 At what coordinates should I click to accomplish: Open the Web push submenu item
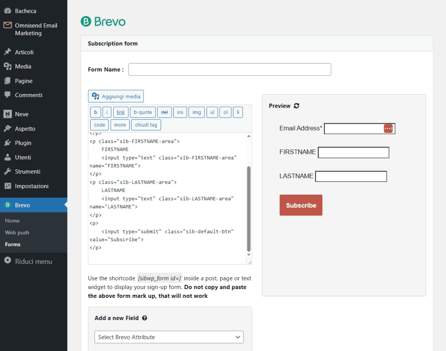[17, 233]
